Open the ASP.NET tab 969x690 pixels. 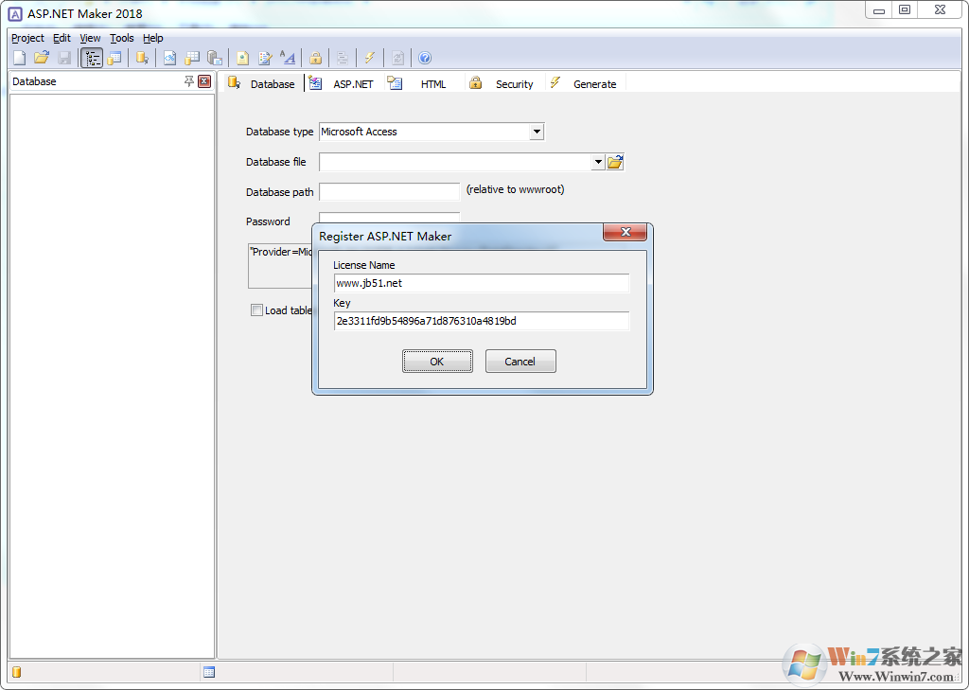(x=352, y=83)
